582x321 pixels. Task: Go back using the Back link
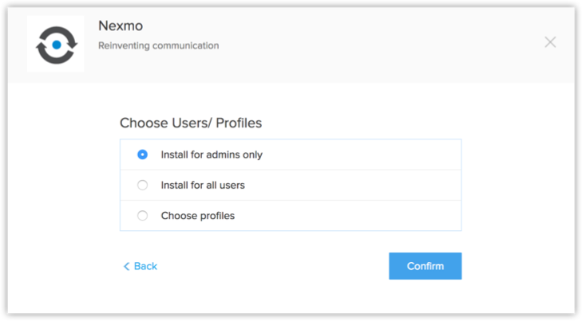[x=145, y=266]
